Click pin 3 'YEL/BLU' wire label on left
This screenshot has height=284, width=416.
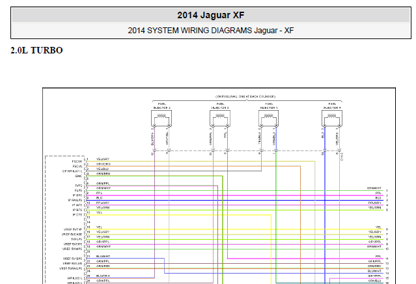pyautogui.click(x=103, y=169)
